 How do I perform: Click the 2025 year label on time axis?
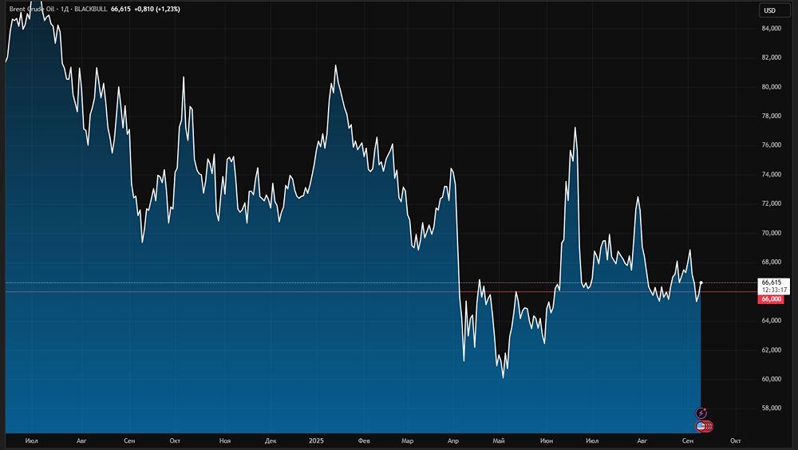316,441
